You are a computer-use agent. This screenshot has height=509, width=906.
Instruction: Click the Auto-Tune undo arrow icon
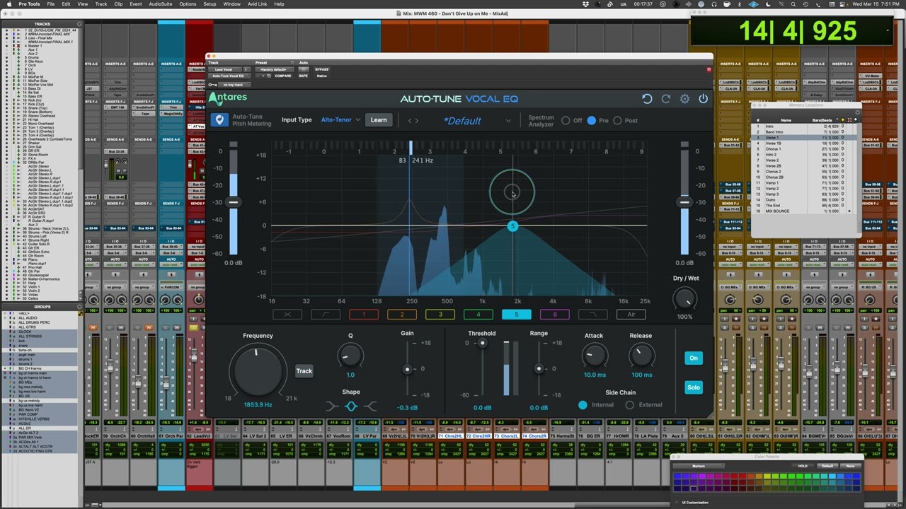point(647,99)
